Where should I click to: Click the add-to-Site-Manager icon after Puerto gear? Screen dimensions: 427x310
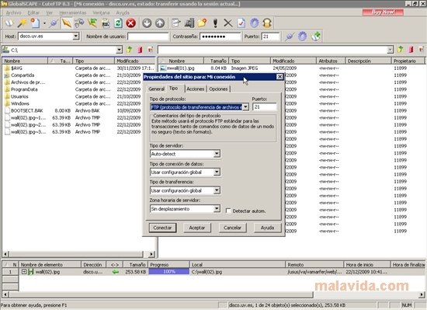(x=316, y=37)
